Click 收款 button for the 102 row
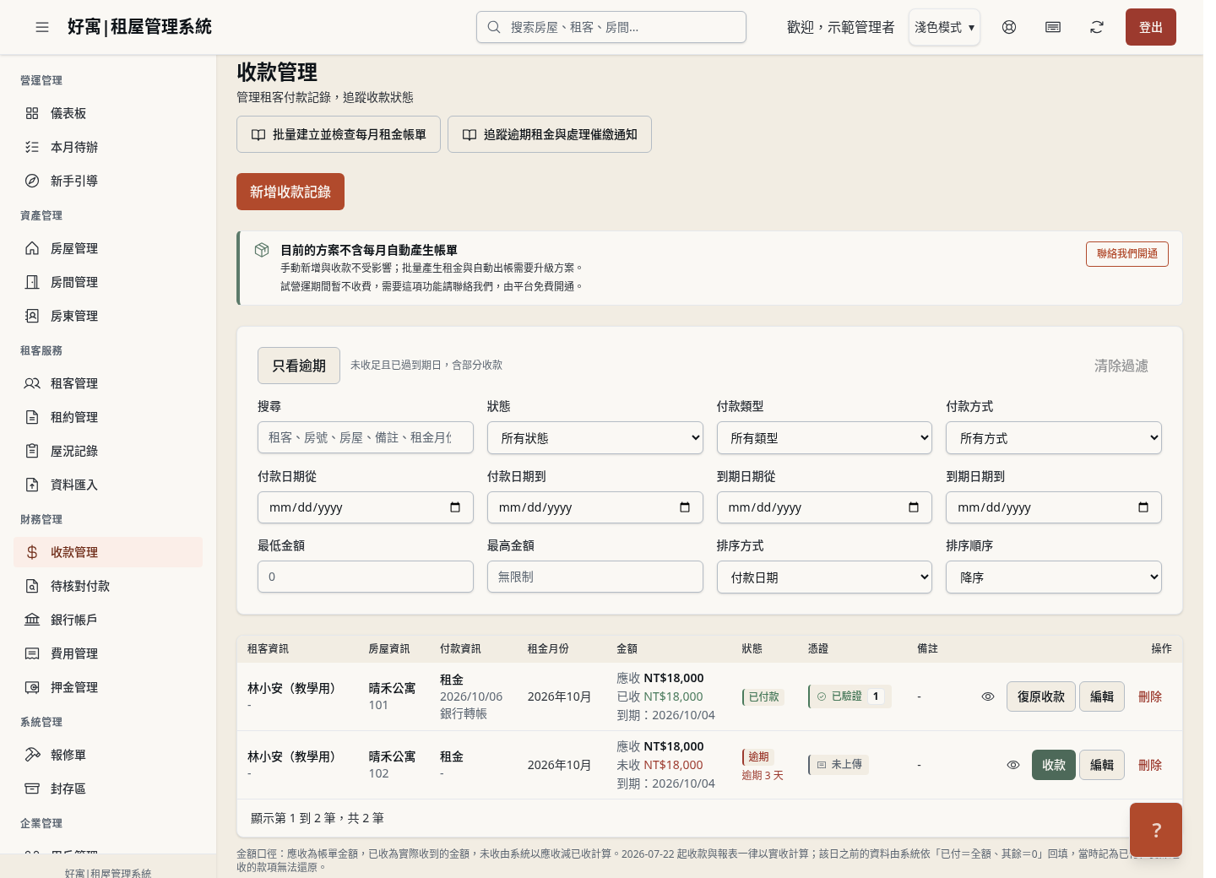1216x878 pixels. (1054, 765)
